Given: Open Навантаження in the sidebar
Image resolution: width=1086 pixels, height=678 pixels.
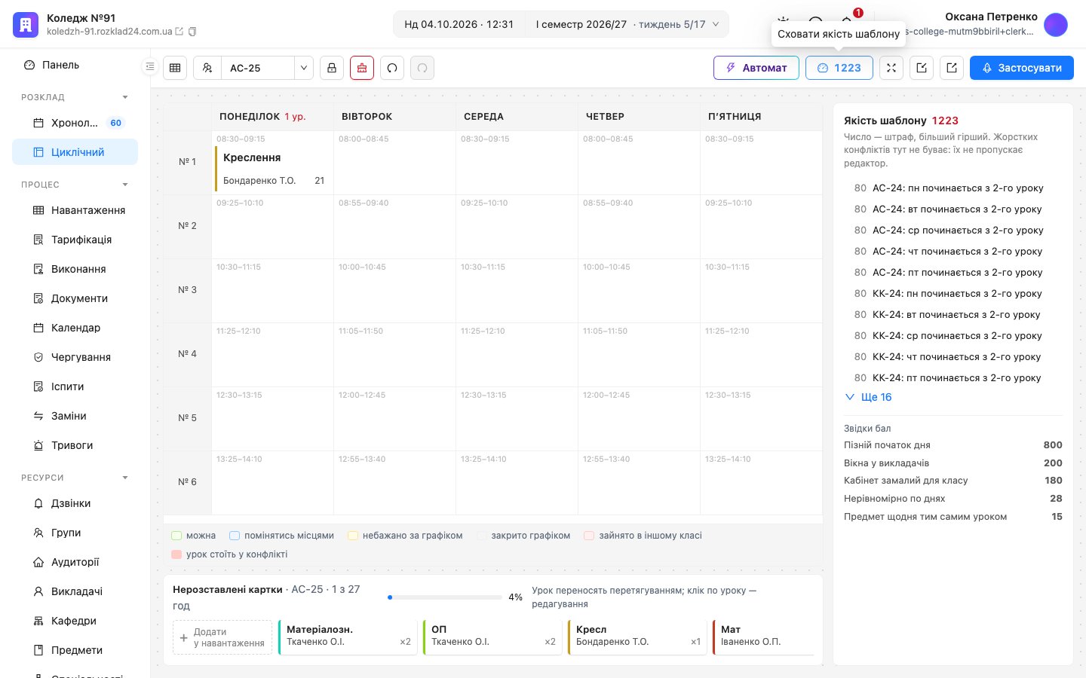Looking at the screenshot, I should (x=75, y=210).
